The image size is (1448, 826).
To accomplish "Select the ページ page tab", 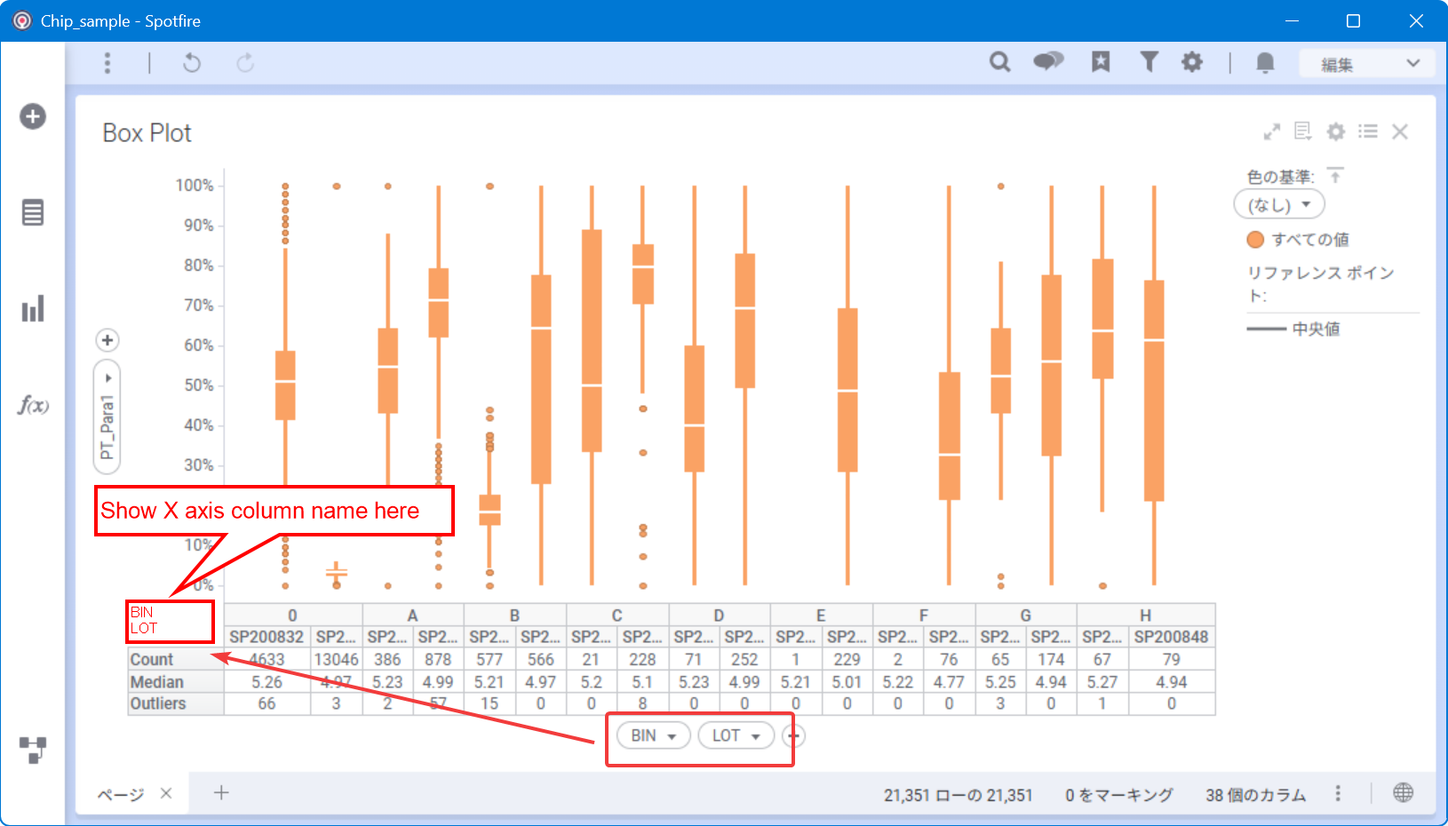I will coord(120,794).
